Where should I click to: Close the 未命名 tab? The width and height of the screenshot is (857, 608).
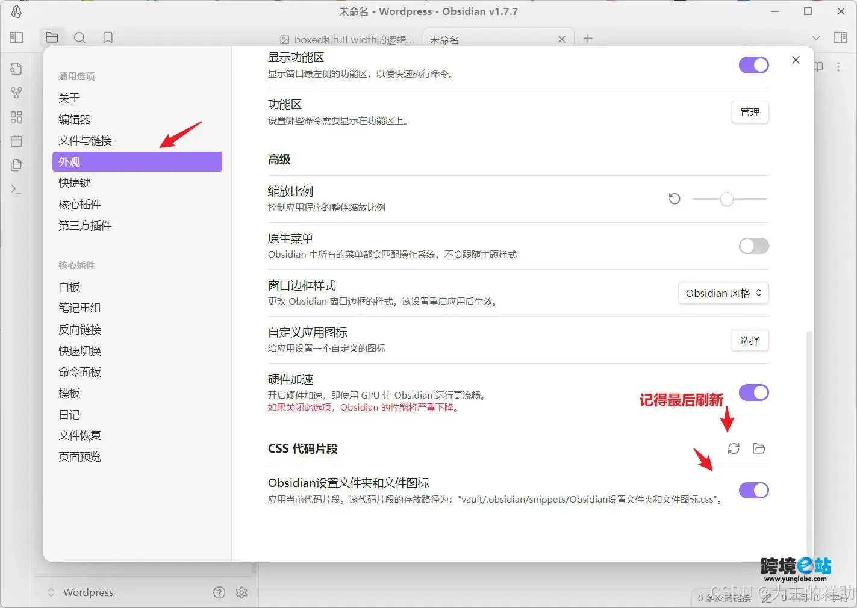pos(562,39)
